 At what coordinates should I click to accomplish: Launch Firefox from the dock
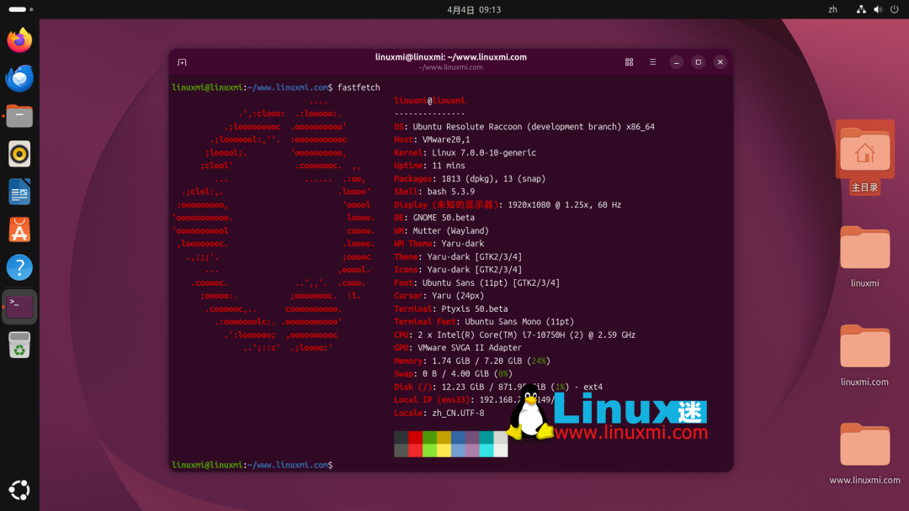click(19, 40)
